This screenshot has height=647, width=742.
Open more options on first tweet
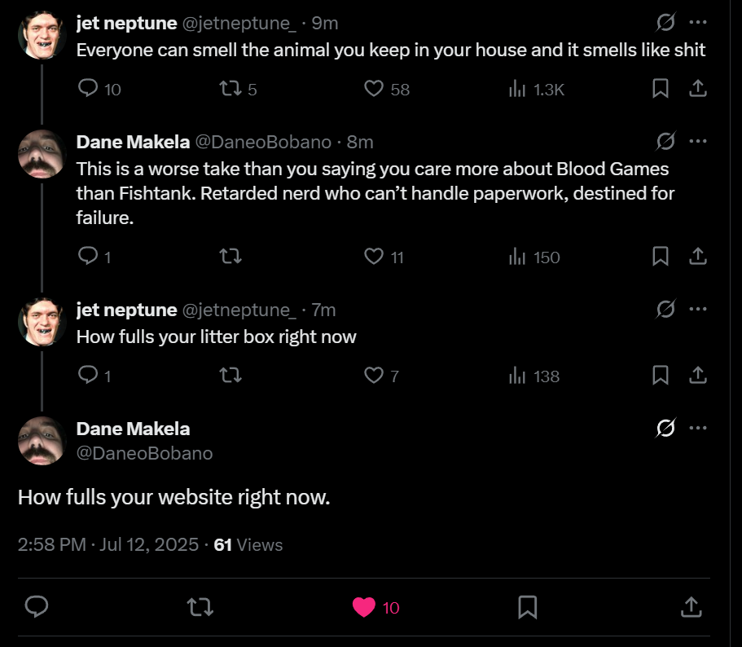tap(698, 23)
